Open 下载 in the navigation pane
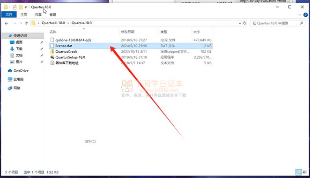The width and height of the screenshot is (310, 178). [19, 48]
